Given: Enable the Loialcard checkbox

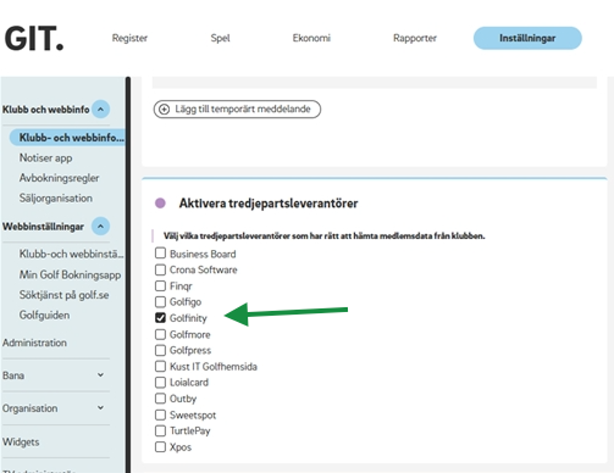Looking at the screenshot, I should pyautogui.click(x=160, y=382).
